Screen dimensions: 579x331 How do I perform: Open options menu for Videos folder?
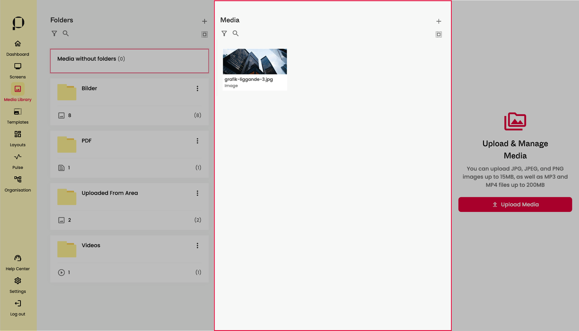pyautogui.click(x=197, y=245)
